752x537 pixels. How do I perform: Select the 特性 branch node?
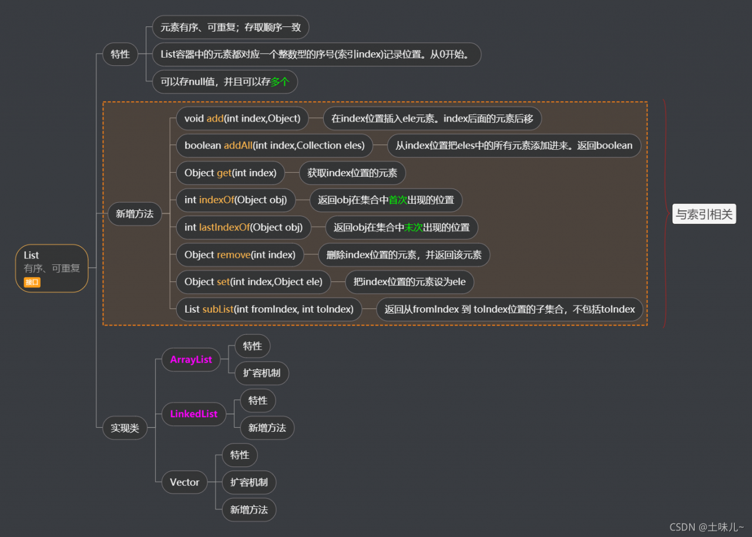click(120, 54)
